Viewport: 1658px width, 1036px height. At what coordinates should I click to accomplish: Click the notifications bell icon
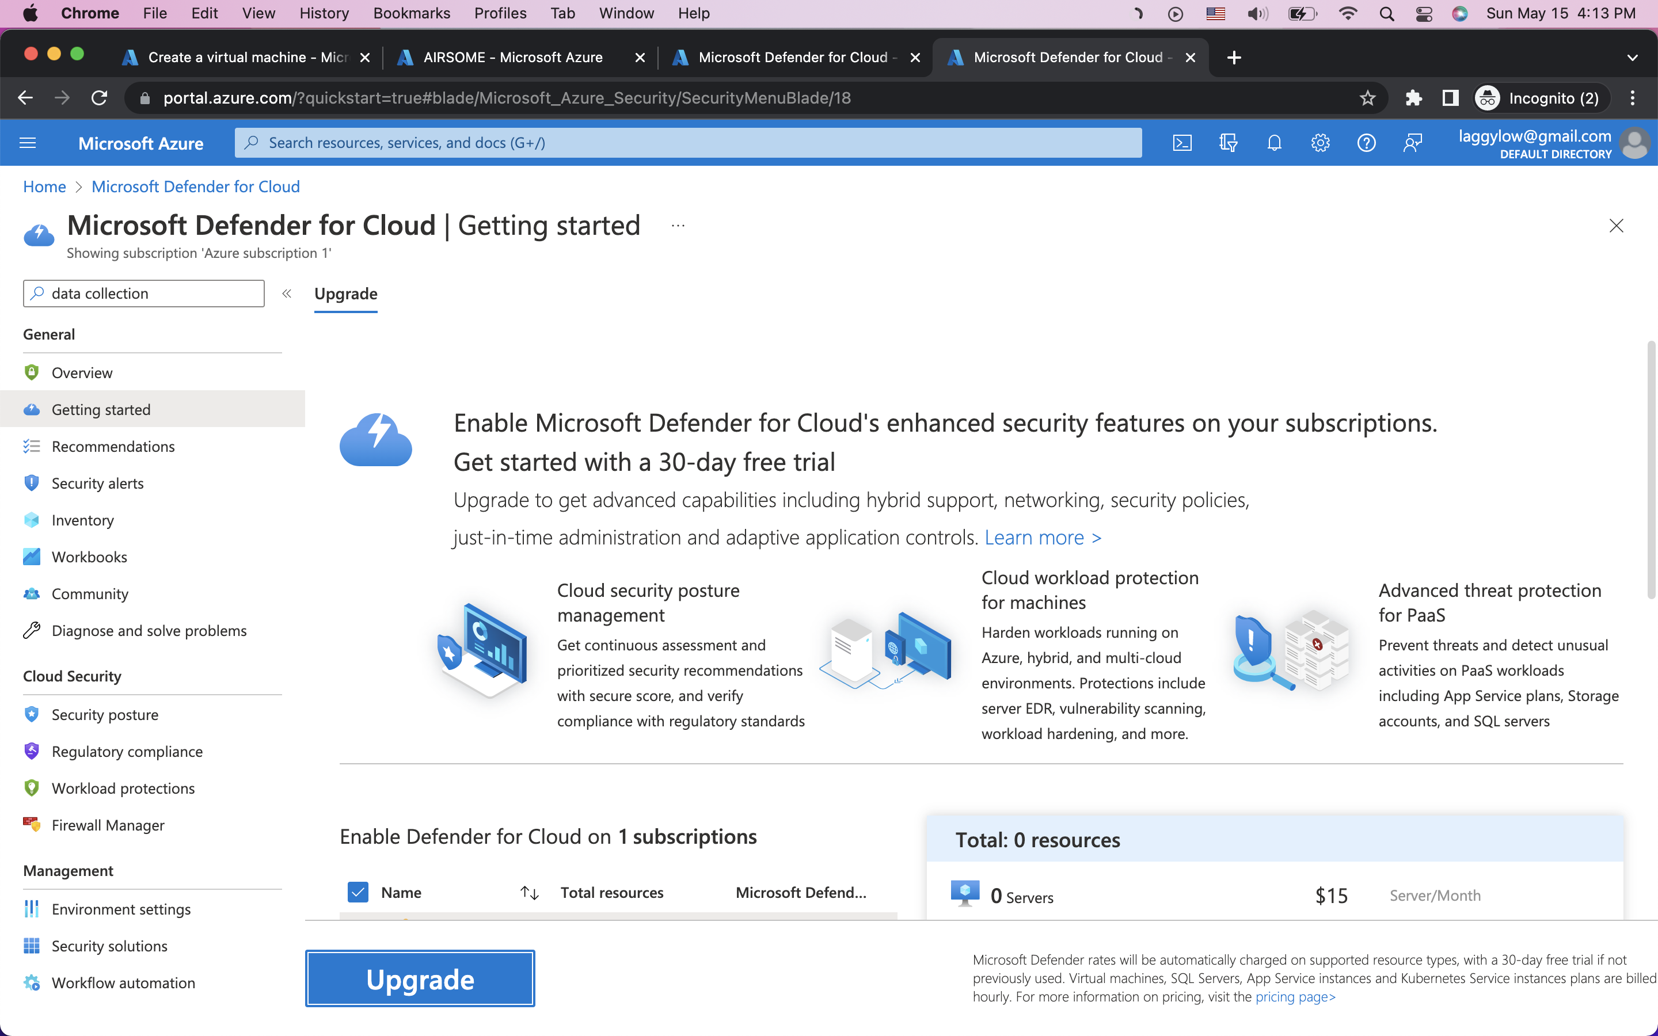tap(1273, 143)
